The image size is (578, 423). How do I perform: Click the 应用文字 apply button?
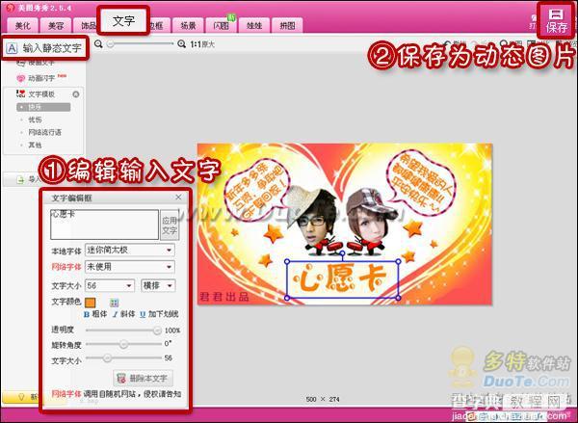click(170, 225)
